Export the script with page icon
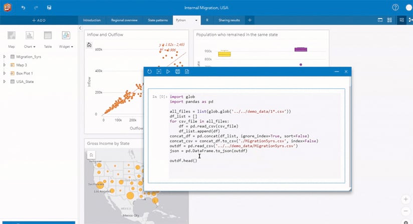This screenshot has width=413, height=224. pyautogui.click(x=187, y=71)
